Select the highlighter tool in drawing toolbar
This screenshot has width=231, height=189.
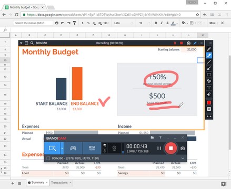[209, 55]
